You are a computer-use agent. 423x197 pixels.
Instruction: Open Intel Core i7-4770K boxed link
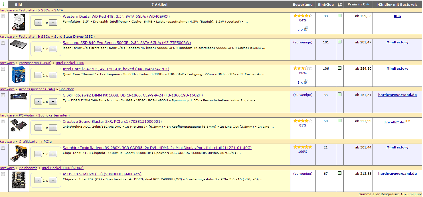point(116,69)
